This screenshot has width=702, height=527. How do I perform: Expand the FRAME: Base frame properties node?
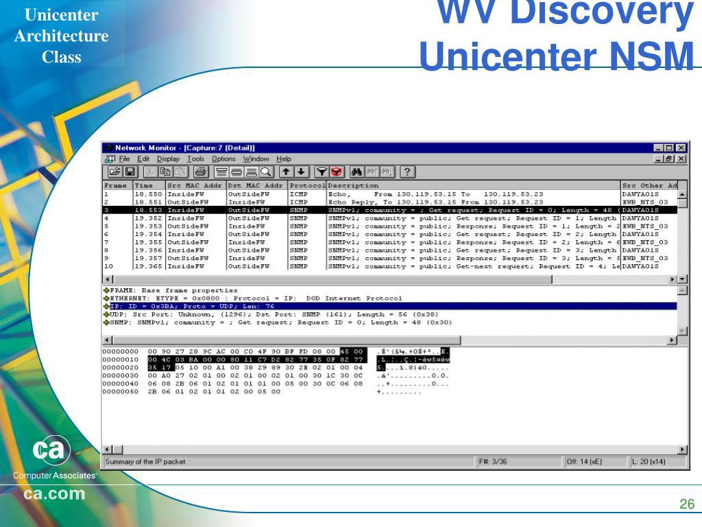(x=106, y=290)
